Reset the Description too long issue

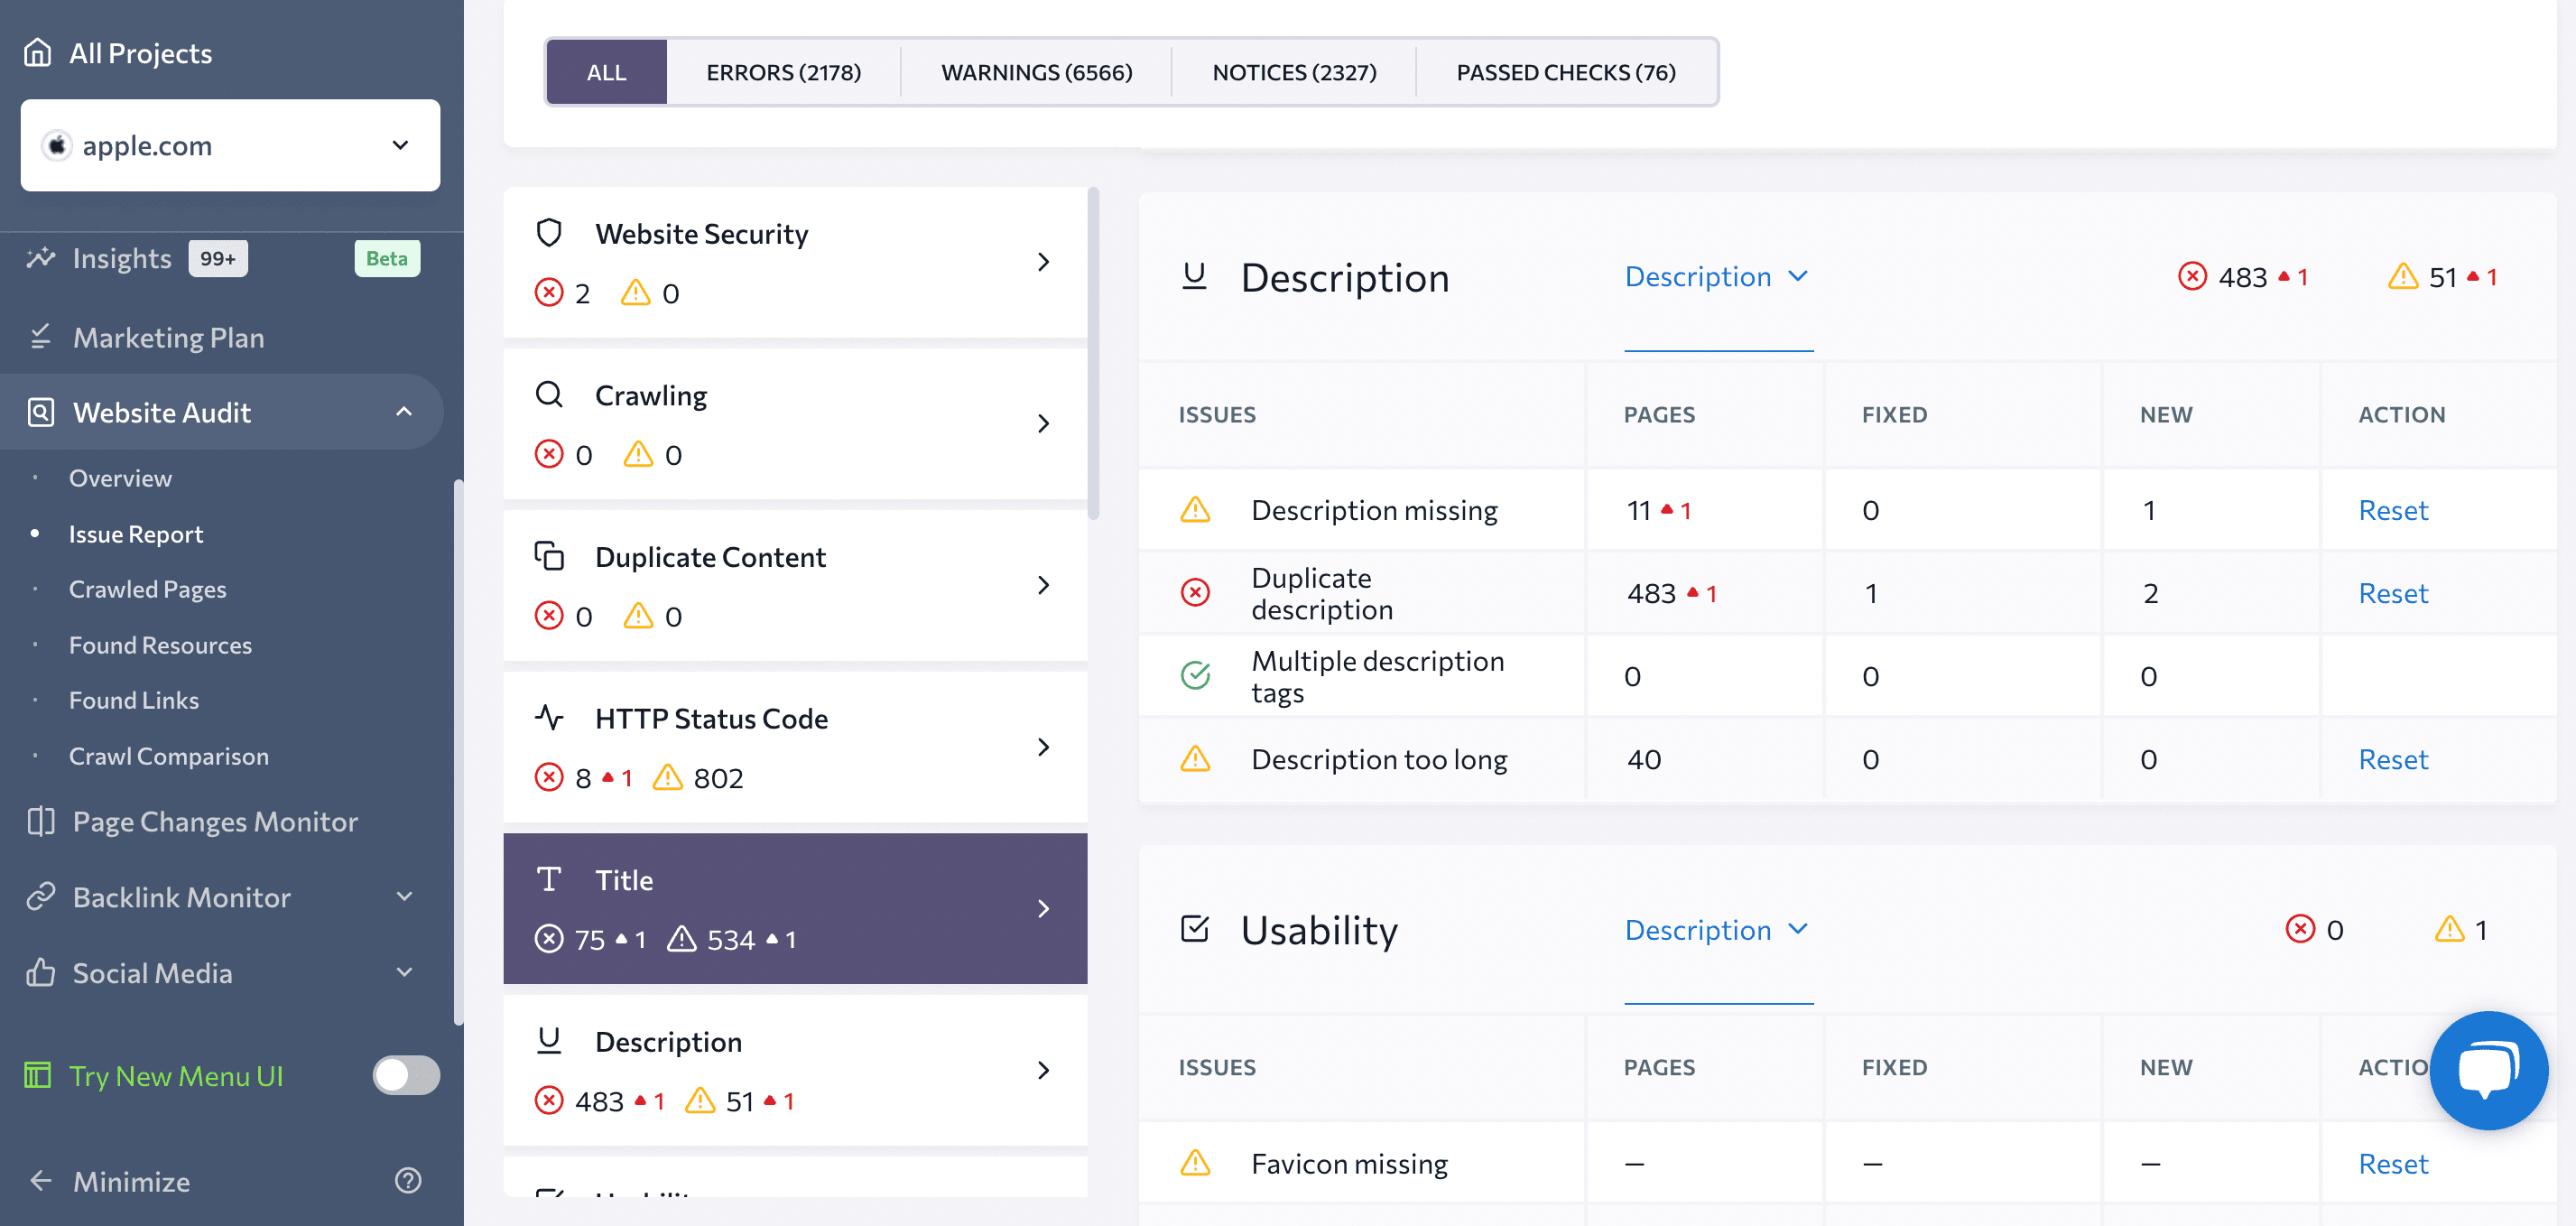click(2392, 759)
